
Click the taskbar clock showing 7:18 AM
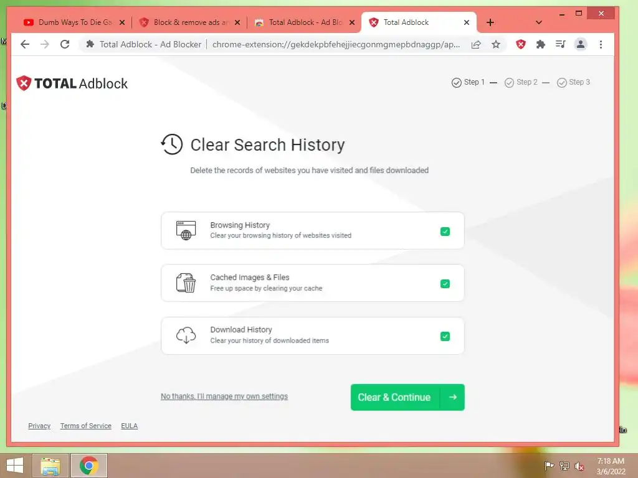click(611, 466)
